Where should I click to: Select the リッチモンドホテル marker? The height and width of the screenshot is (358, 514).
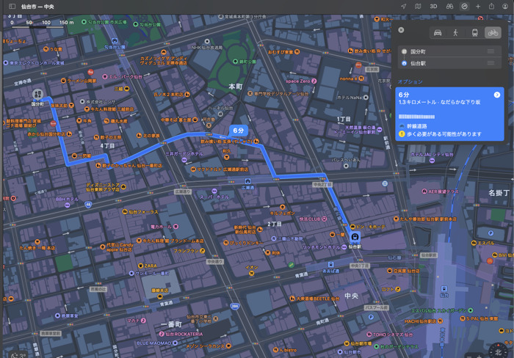344,247
